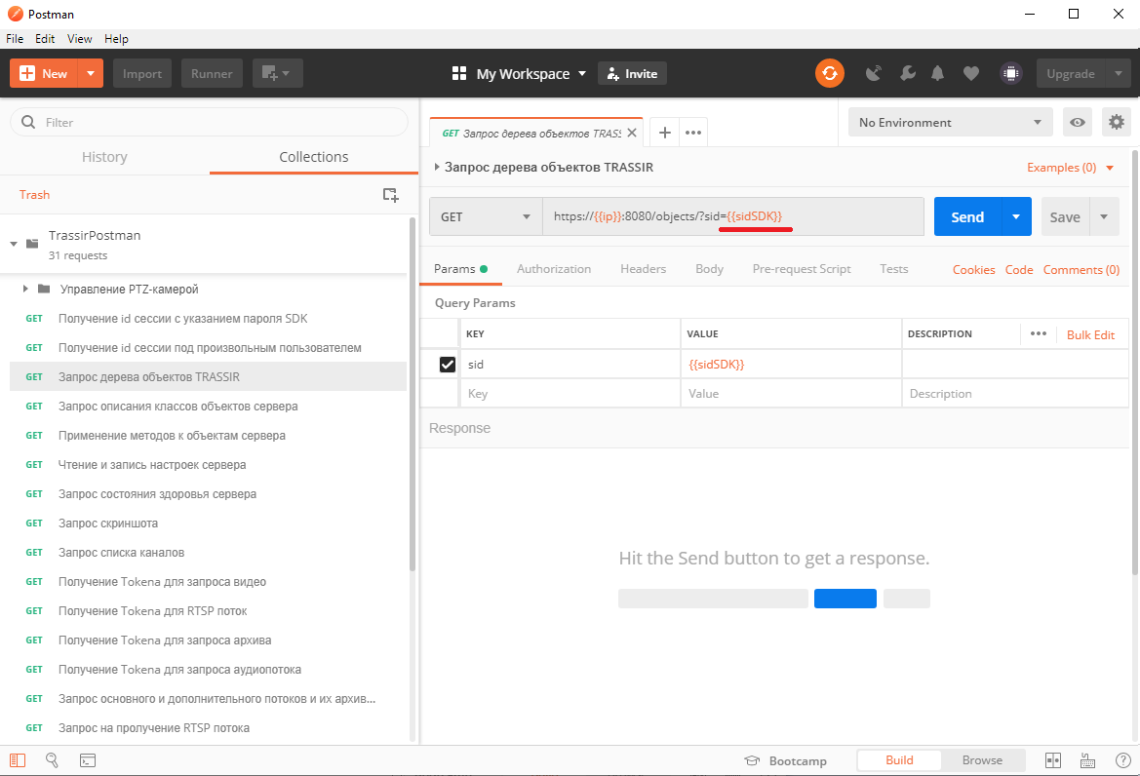Open the Code link
The image size is (1140, 776).
pyautogui.click(x=1018, y=270)
